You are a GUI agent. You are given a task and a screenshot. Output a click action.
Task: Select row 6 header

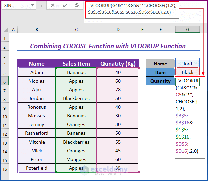tap(5, 82)
